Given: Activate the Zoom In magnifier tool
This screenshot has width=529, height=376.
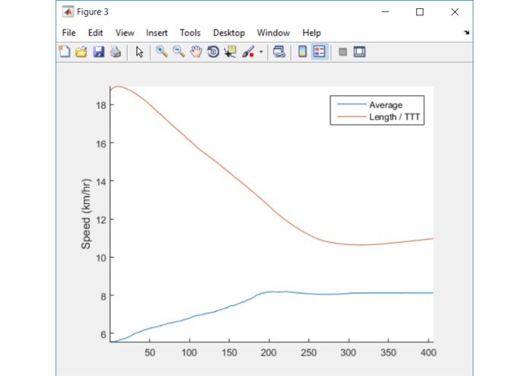Looking at the screenshot, I should coord(162,52).
